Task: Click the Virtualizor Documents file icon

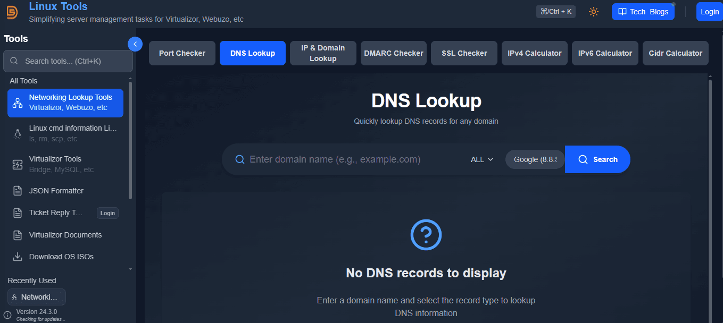Action: tap(18, 235)
